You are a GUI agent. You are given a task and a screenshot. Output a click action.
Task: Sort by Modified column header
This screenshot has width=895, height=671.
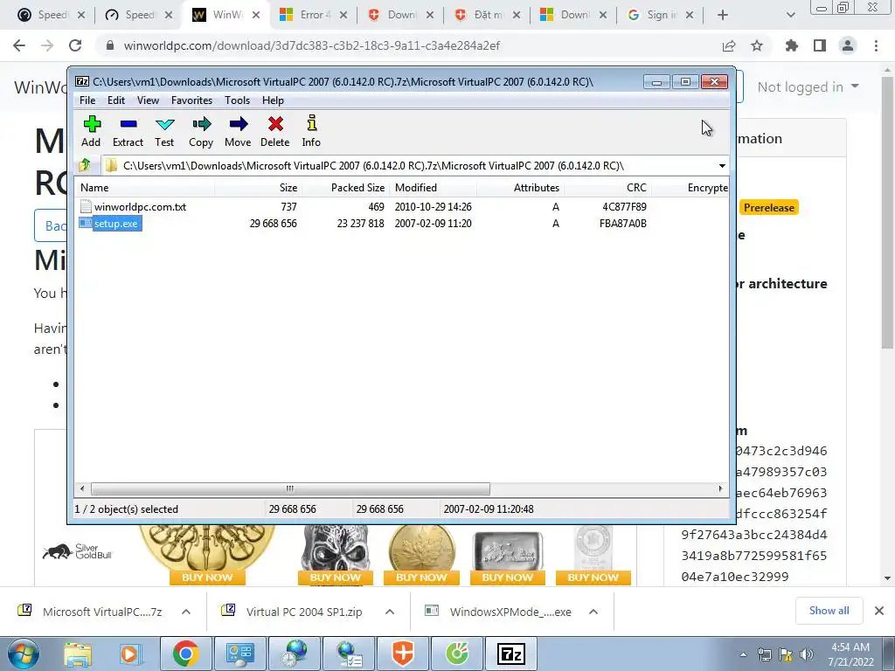click(x=434, y=188)
